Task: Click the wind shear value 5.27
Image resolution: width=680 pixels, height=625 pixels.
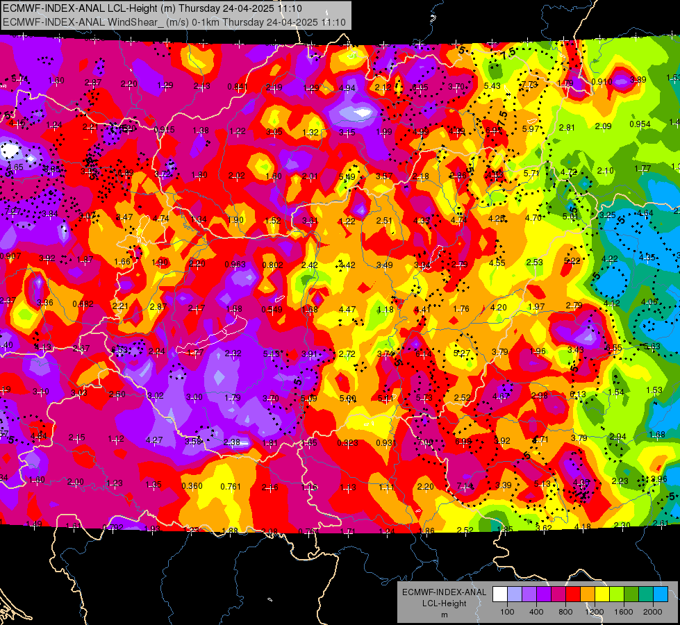Action: pyautogui.click(x=461, y=353)
